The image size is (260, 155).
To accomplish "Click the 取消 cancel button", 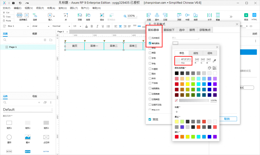I will click(227, 119).
